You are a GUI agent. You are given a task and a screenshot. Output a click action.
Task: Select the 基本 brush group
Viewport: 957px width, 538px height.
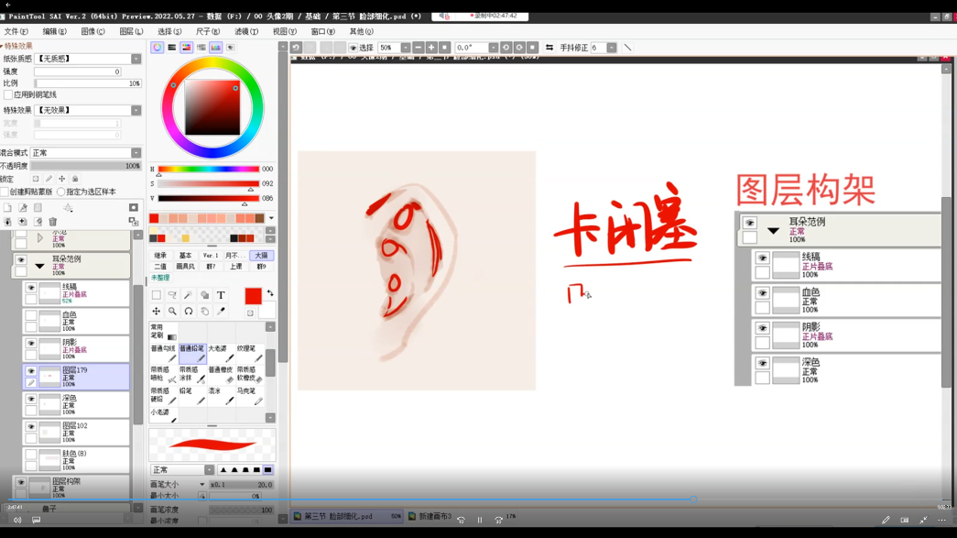tap(185, 256)
